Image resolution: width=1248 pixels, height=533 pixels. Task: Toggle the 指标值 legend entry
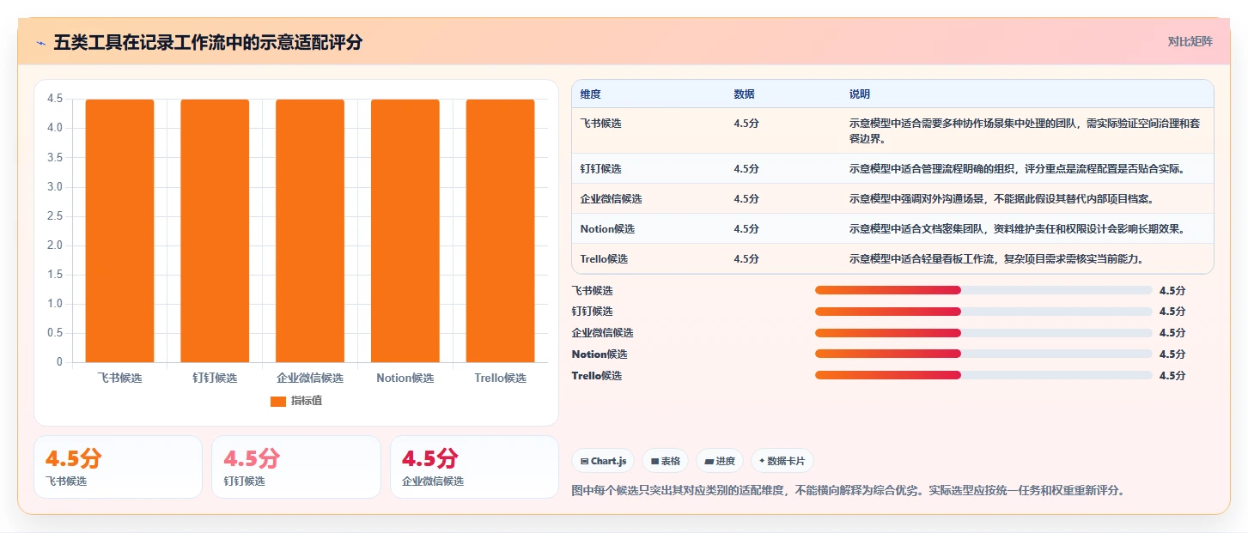(296, 401)
